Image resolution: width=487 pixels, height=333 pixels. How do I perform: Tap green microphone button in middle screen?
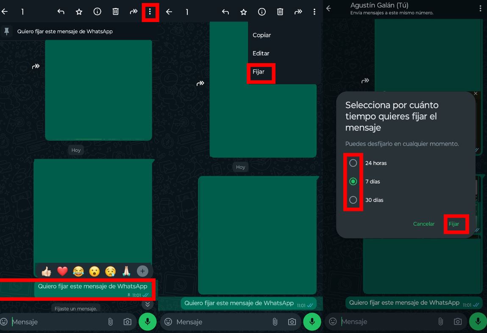[x=312, y=322]
